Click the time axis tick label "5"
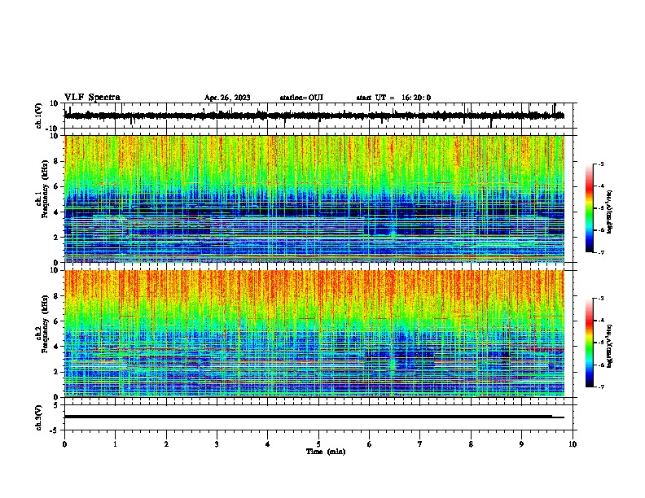The height and width of the screenshot is (498, 645). 318,444
